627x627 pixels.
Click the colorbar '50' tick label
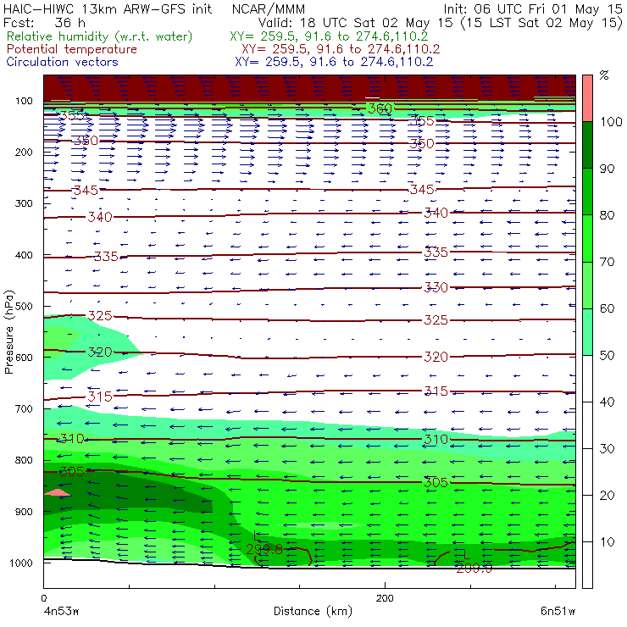point(607,356)
